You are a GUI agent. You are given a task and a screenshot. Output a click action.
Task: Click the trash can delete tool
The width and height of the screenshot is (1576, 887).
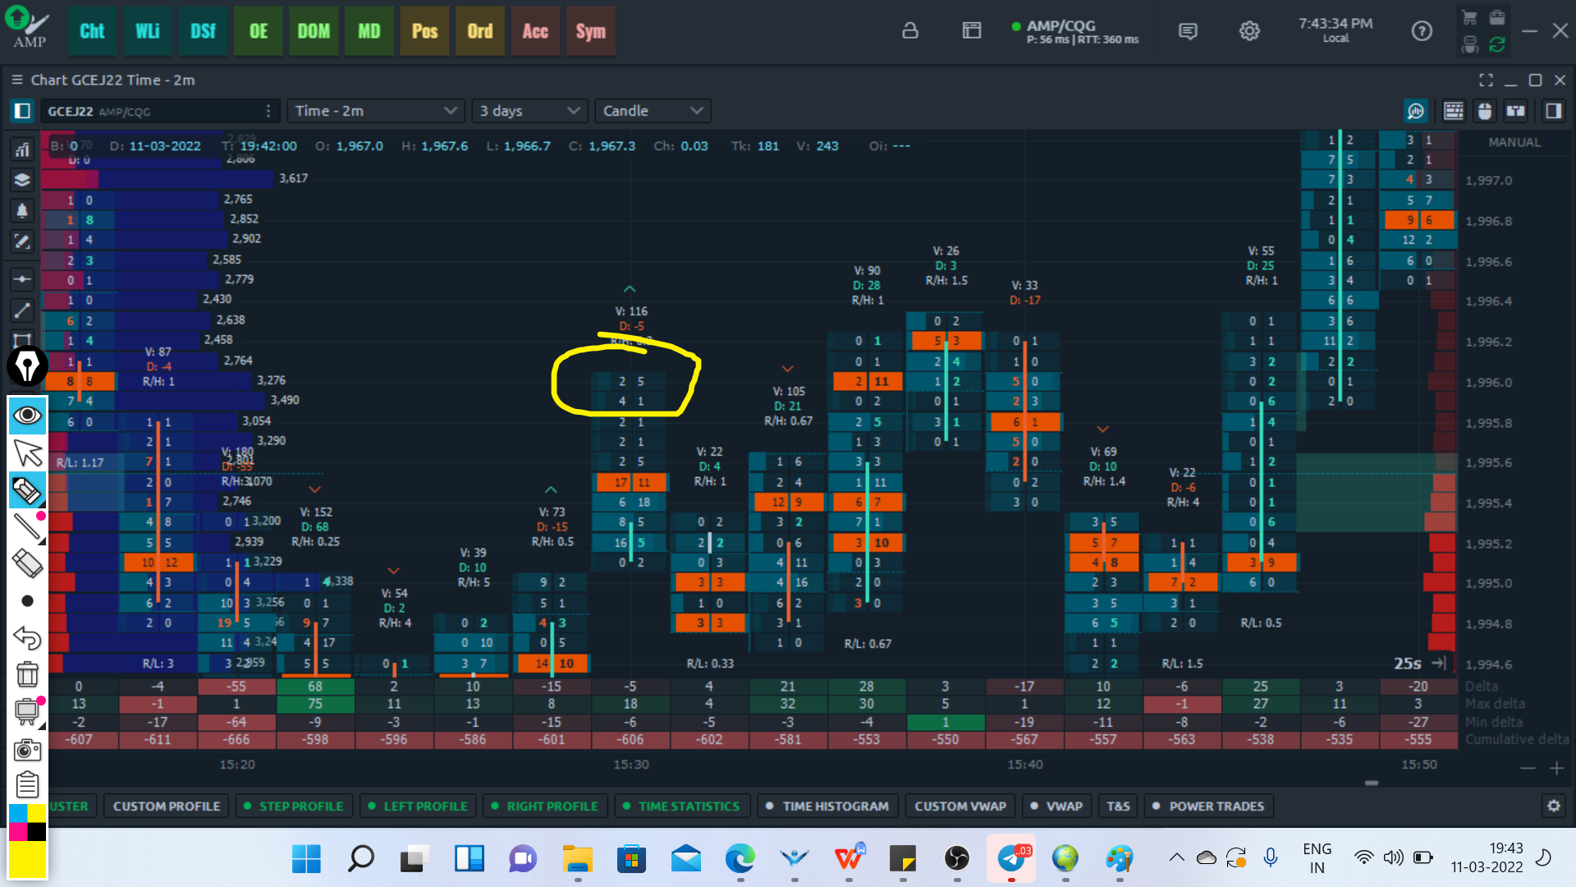[x=27, y=674]
